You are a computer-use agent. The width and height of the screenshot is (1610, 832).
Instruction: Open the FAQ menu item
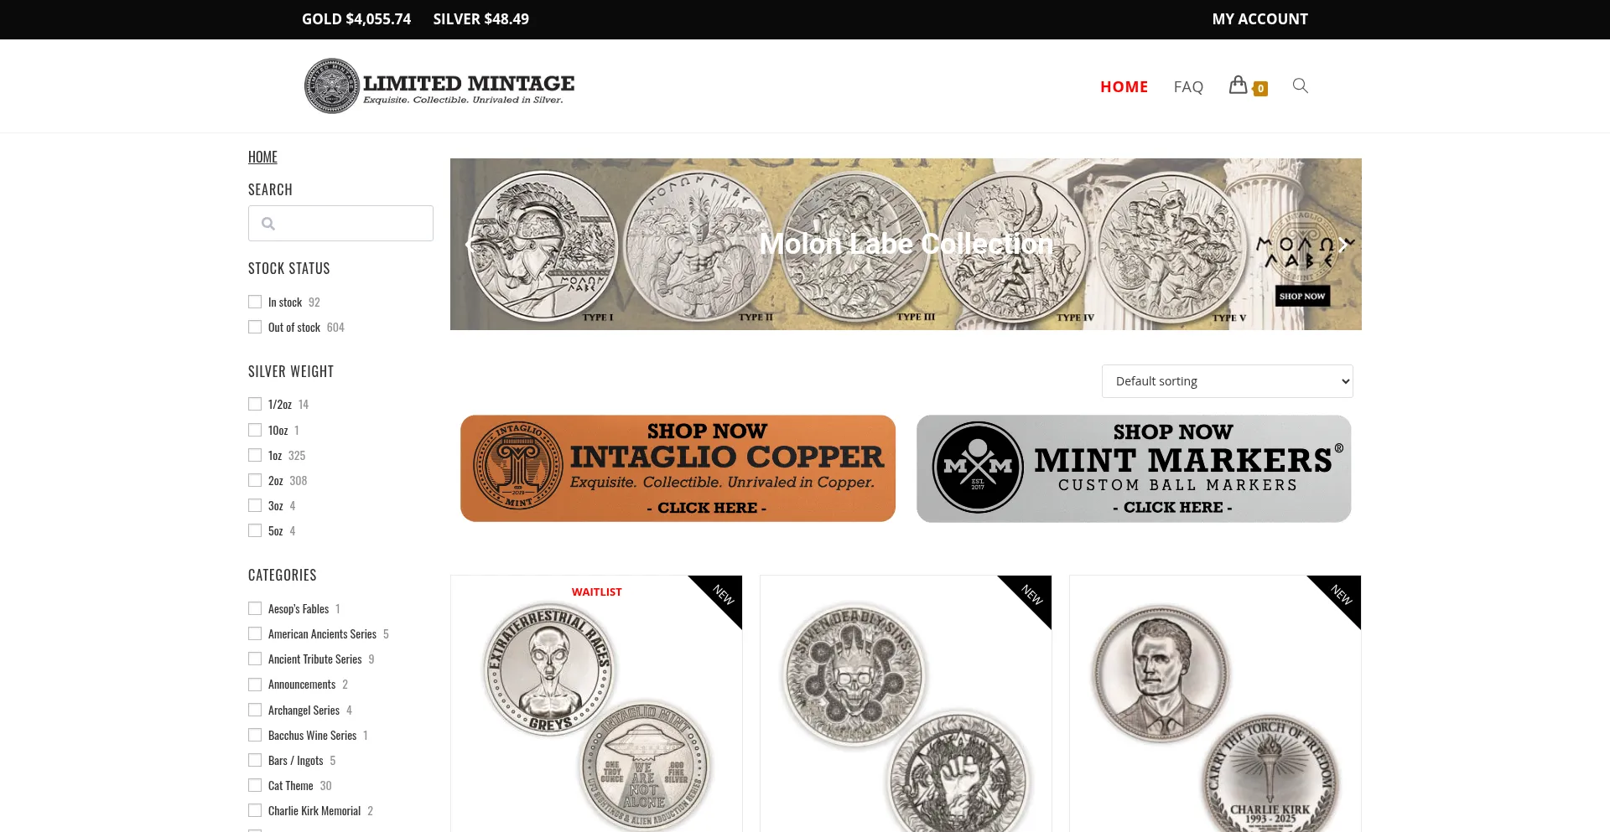tap(1188, 86)
